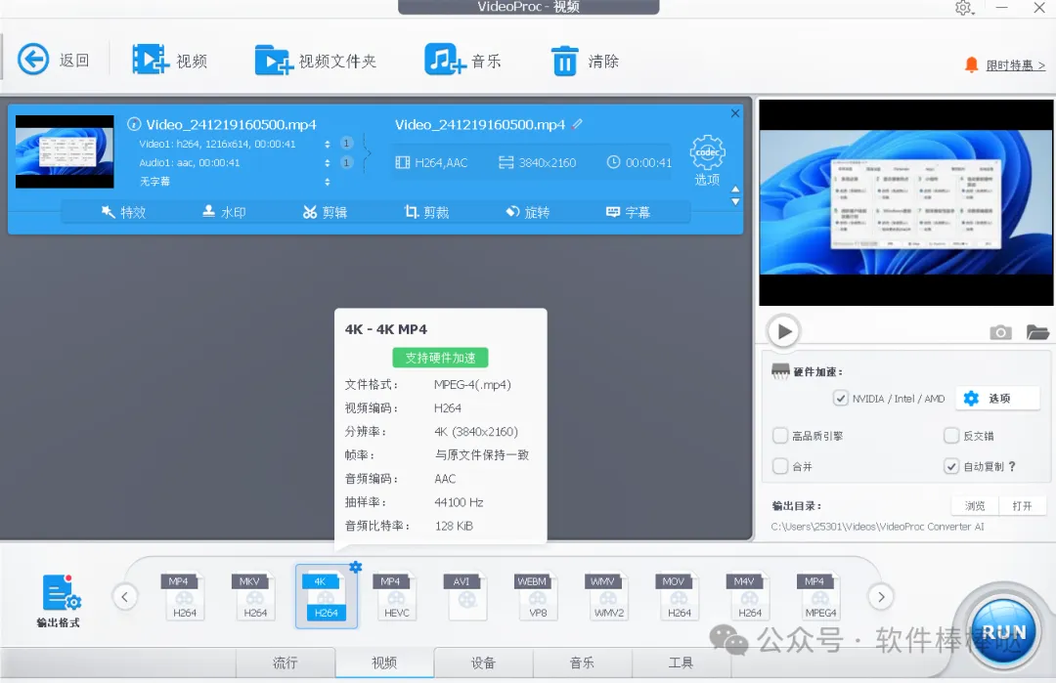Remove the video item with the X button
1056x683 pixels.
tap(734, 113)
